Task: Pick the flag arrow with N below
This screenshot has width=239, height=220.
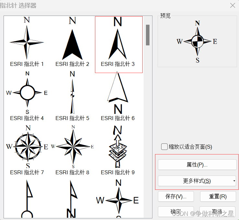Action: [72, 199]
